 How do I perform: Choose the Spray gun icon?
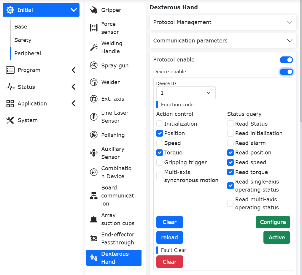pyautogui.click(x=94, y=65)
